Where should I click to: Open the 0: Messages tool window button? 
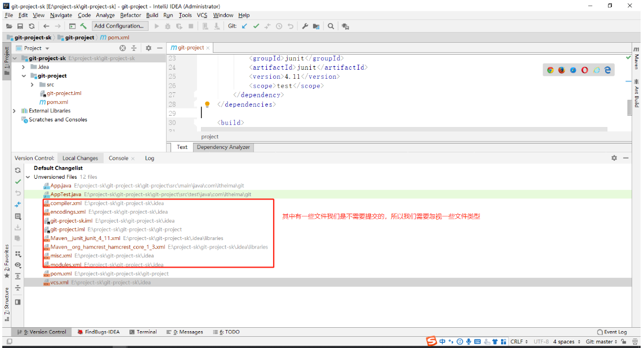pos(185,332)
